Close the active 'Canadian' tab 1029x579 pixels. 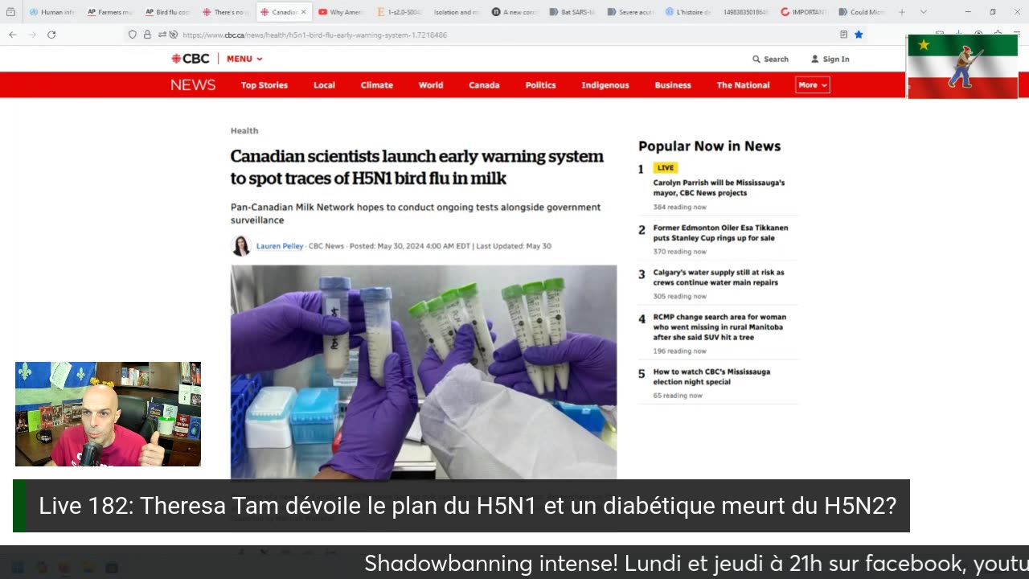pos(303,12)
